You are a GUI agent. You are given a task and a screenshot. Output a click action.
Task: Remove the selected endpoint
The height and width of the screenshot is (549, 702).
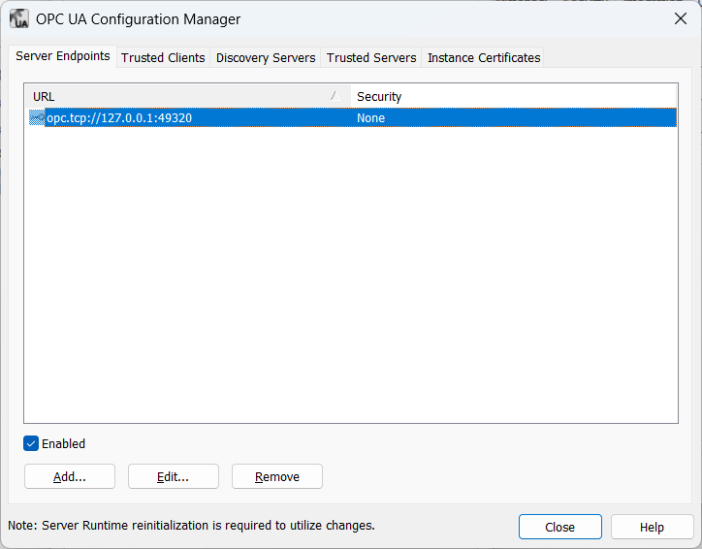point(276,476)
